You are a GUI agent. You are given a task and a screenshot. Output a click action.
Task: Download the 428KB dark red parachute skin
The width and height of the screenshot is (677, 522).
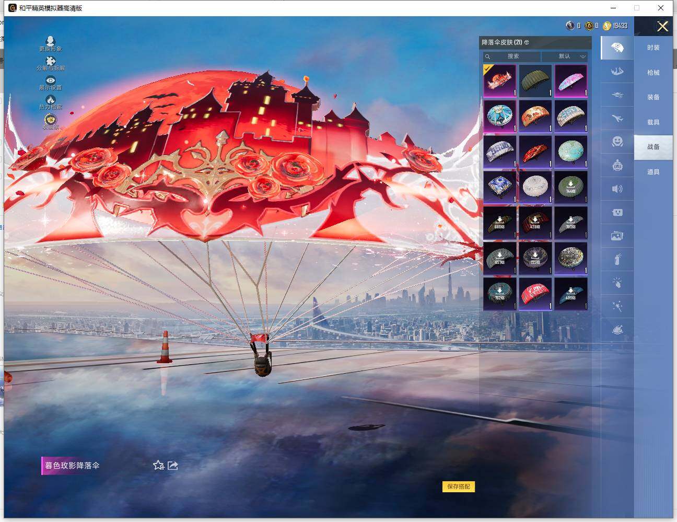535,223
